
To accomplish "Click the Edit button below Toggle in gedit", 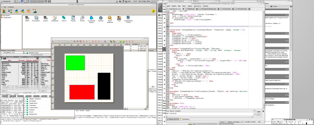I will [259, 115].
